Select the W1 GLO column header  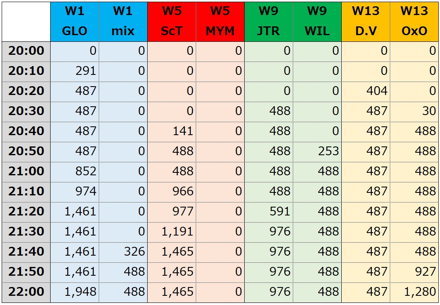(x=74, y=22)
